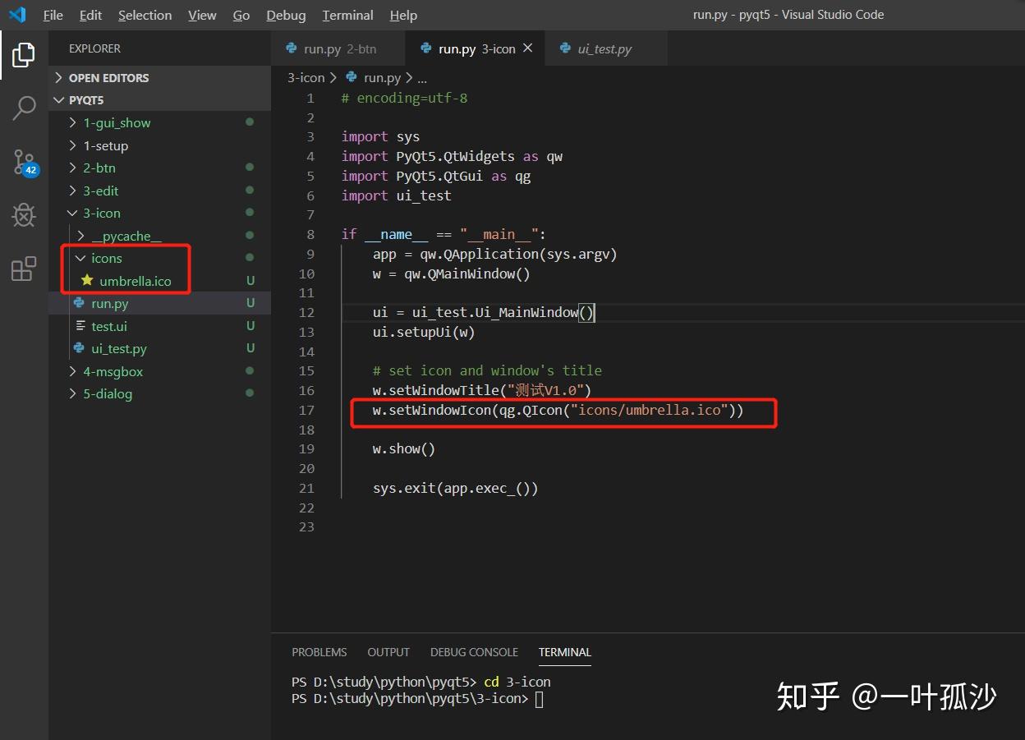
Task: Click the star icon beside umbrella.ico
Action: click(85, 280)
